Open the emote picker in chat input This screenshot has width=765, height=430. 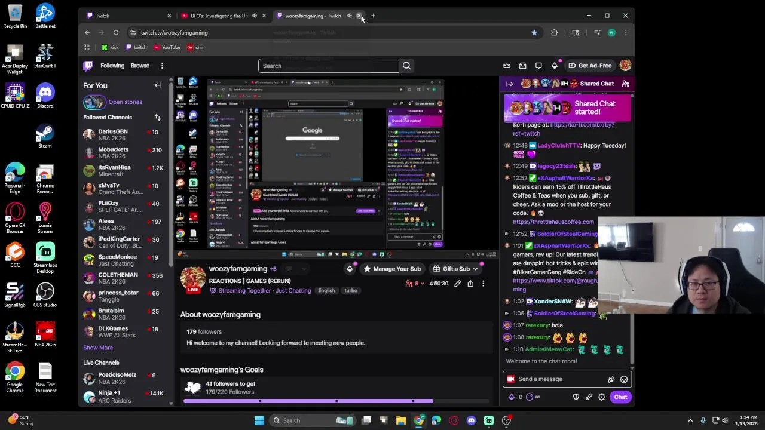click(x=623, y=379)
